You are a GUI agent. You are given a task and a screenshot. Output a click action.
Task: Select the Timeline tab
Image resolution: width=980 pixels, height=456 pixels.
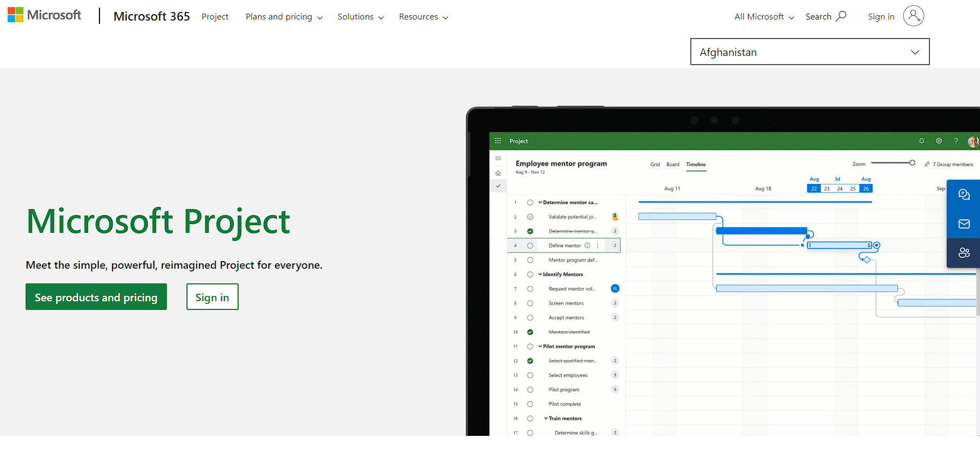pos(696,164)
